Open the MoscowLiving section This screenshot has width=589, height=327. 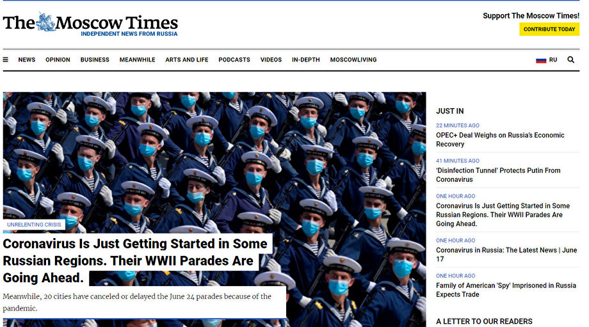(353, 60)
